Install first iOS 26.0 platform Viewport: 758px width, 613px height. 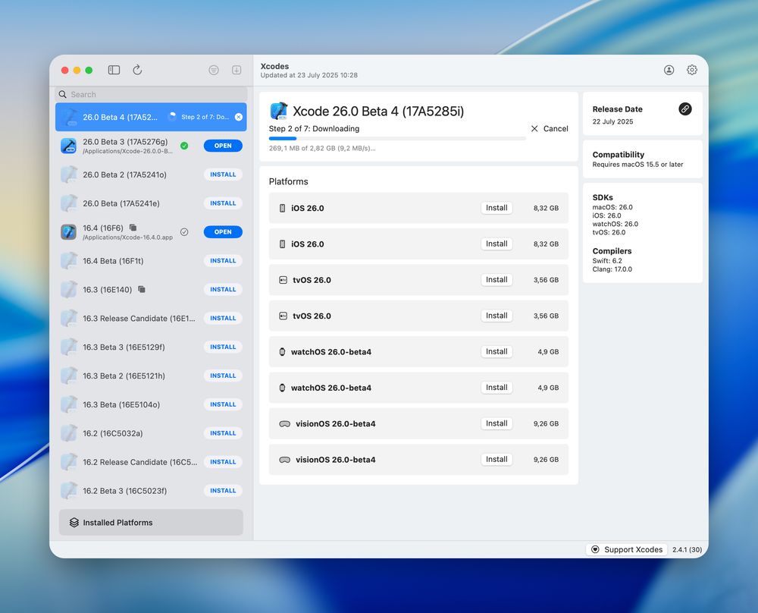(496, 208)
